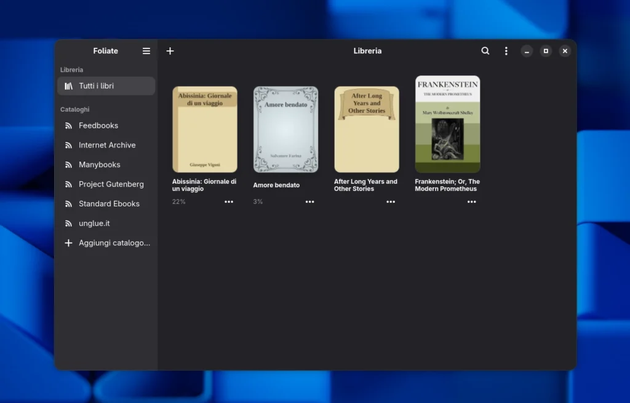Click the plus icon to add a book
The width and height of the screenshot is (630, 403).
[170, 51]
